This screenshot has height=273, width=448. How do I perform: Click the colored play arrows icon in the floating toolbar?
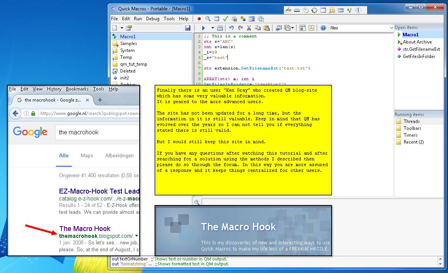pyautogui.click(x=350, y=10)
